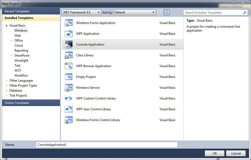Select the Other Languages label
The height and width of the screenshot is (160, 251).
click(21, 81)
